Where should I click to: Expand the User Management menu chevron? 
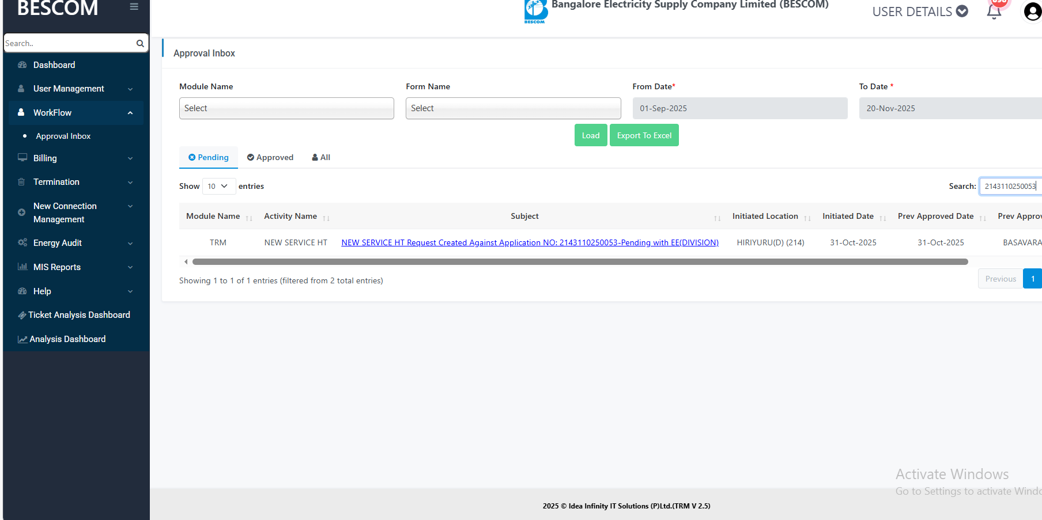coord(130,89)
